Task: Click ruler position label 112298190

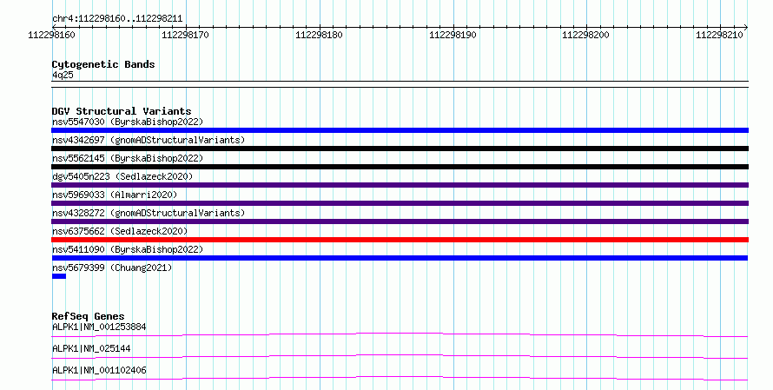Action: (453, 35)
